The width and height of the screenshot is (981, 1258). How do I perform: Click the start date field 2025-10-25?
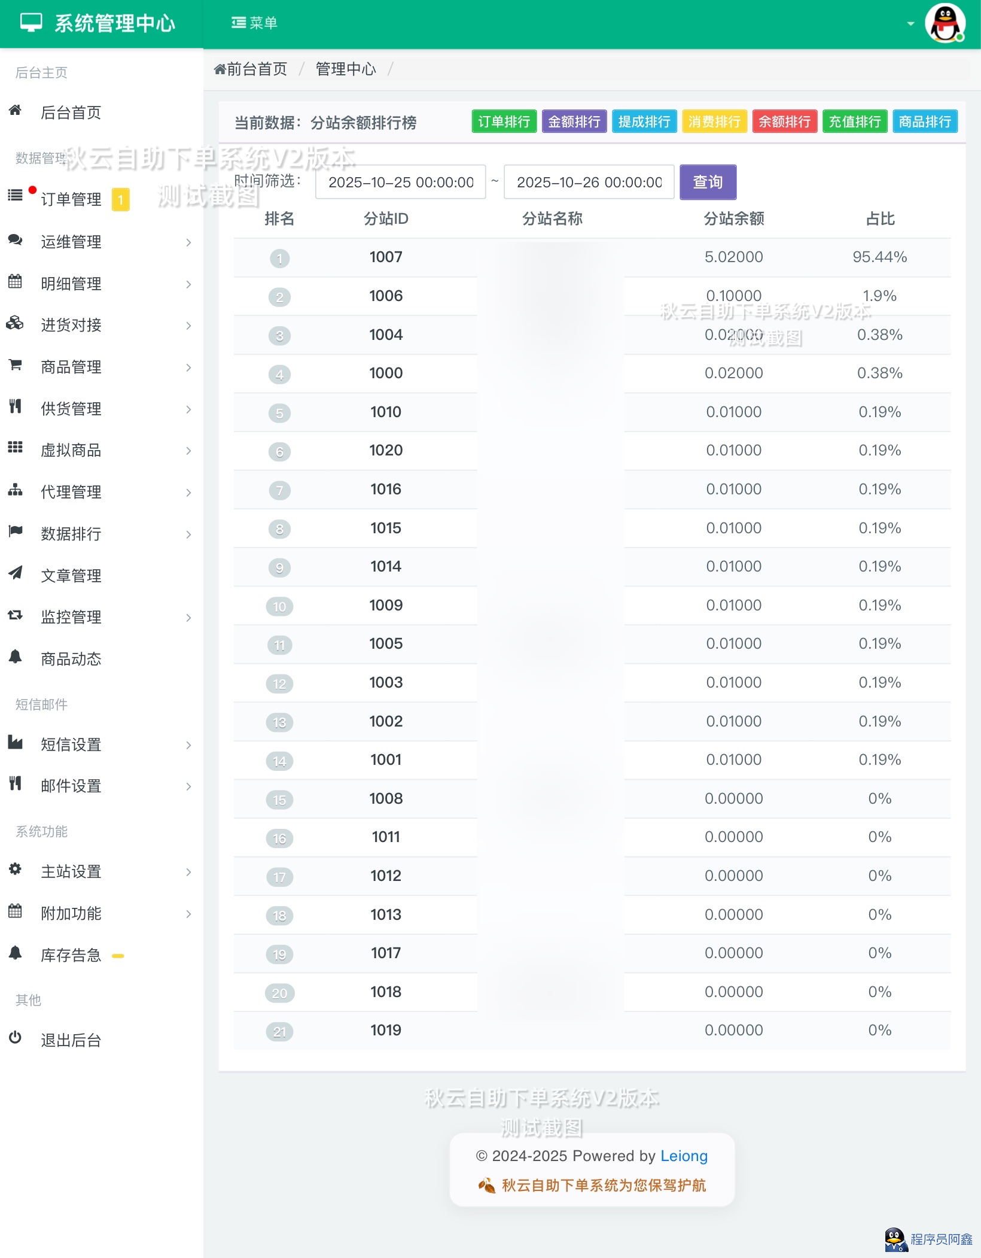pos(400,182)
